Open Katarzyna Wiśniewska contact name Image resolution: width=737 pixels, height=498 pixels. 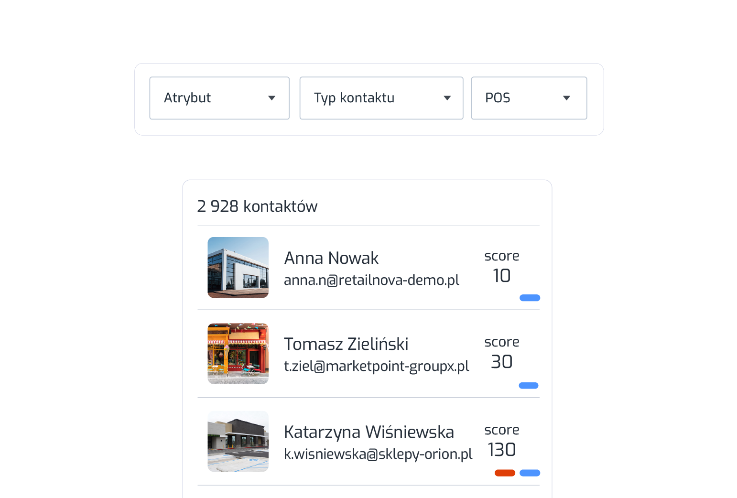click(x=369, y=432)
